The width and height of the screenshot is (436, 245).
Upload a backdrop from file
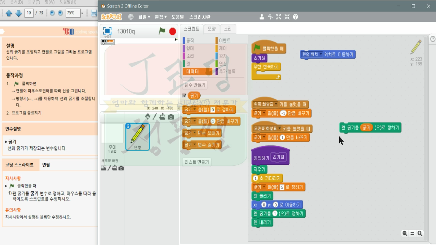tap(115, 168)
